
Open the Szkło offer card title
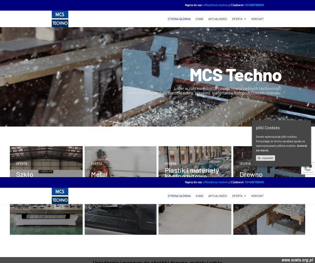25,174
